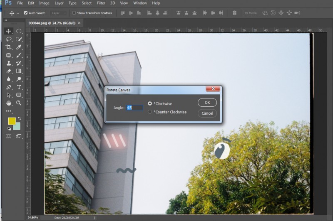Viewport: 333px width, 221px height.
Task: Open the Help menu
Action: (x=156, y=3)
